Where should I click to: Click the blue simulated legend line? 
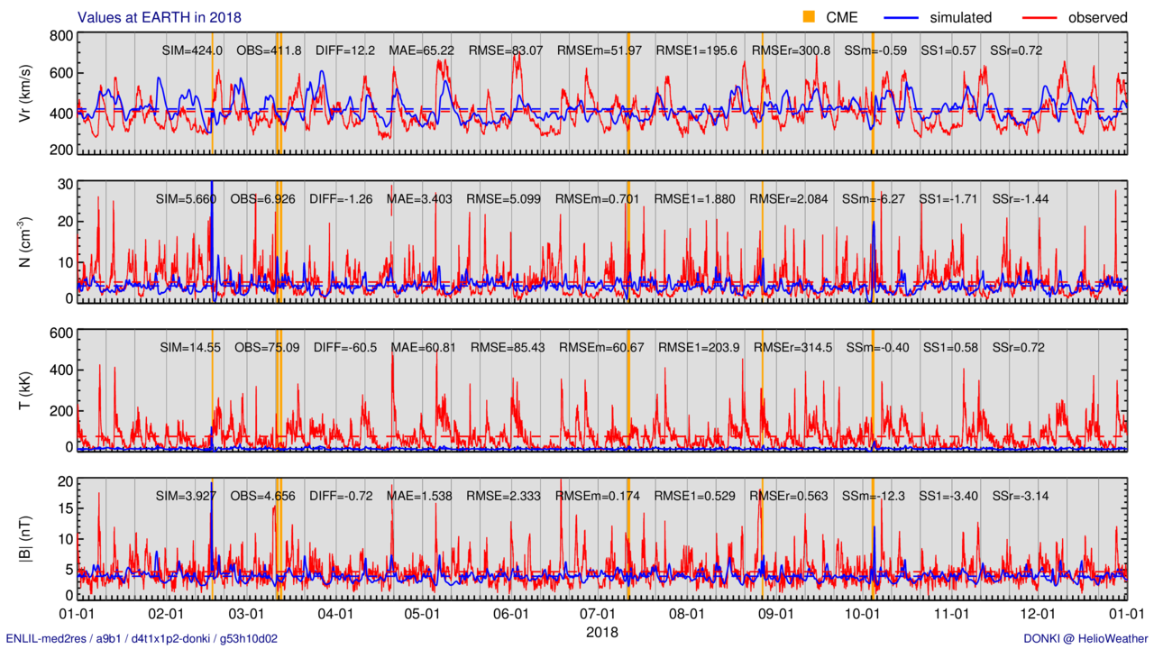tap(908, 16)
